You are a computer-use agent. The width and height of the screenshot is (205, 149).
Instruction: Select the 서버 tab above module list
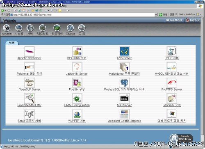[x=12, y=43]
